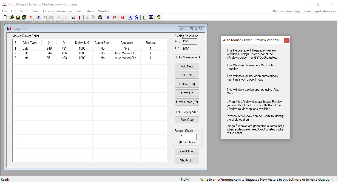Open the View menu
The image size is (338, 182).
tap(36, 11)
